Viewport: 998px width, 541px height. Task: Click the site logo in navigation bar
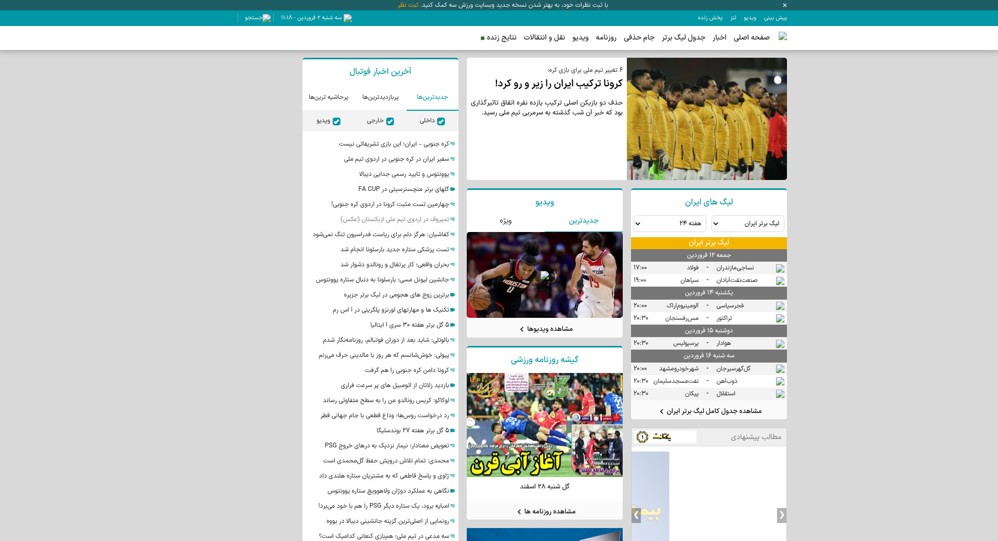(x=782, y=36)
